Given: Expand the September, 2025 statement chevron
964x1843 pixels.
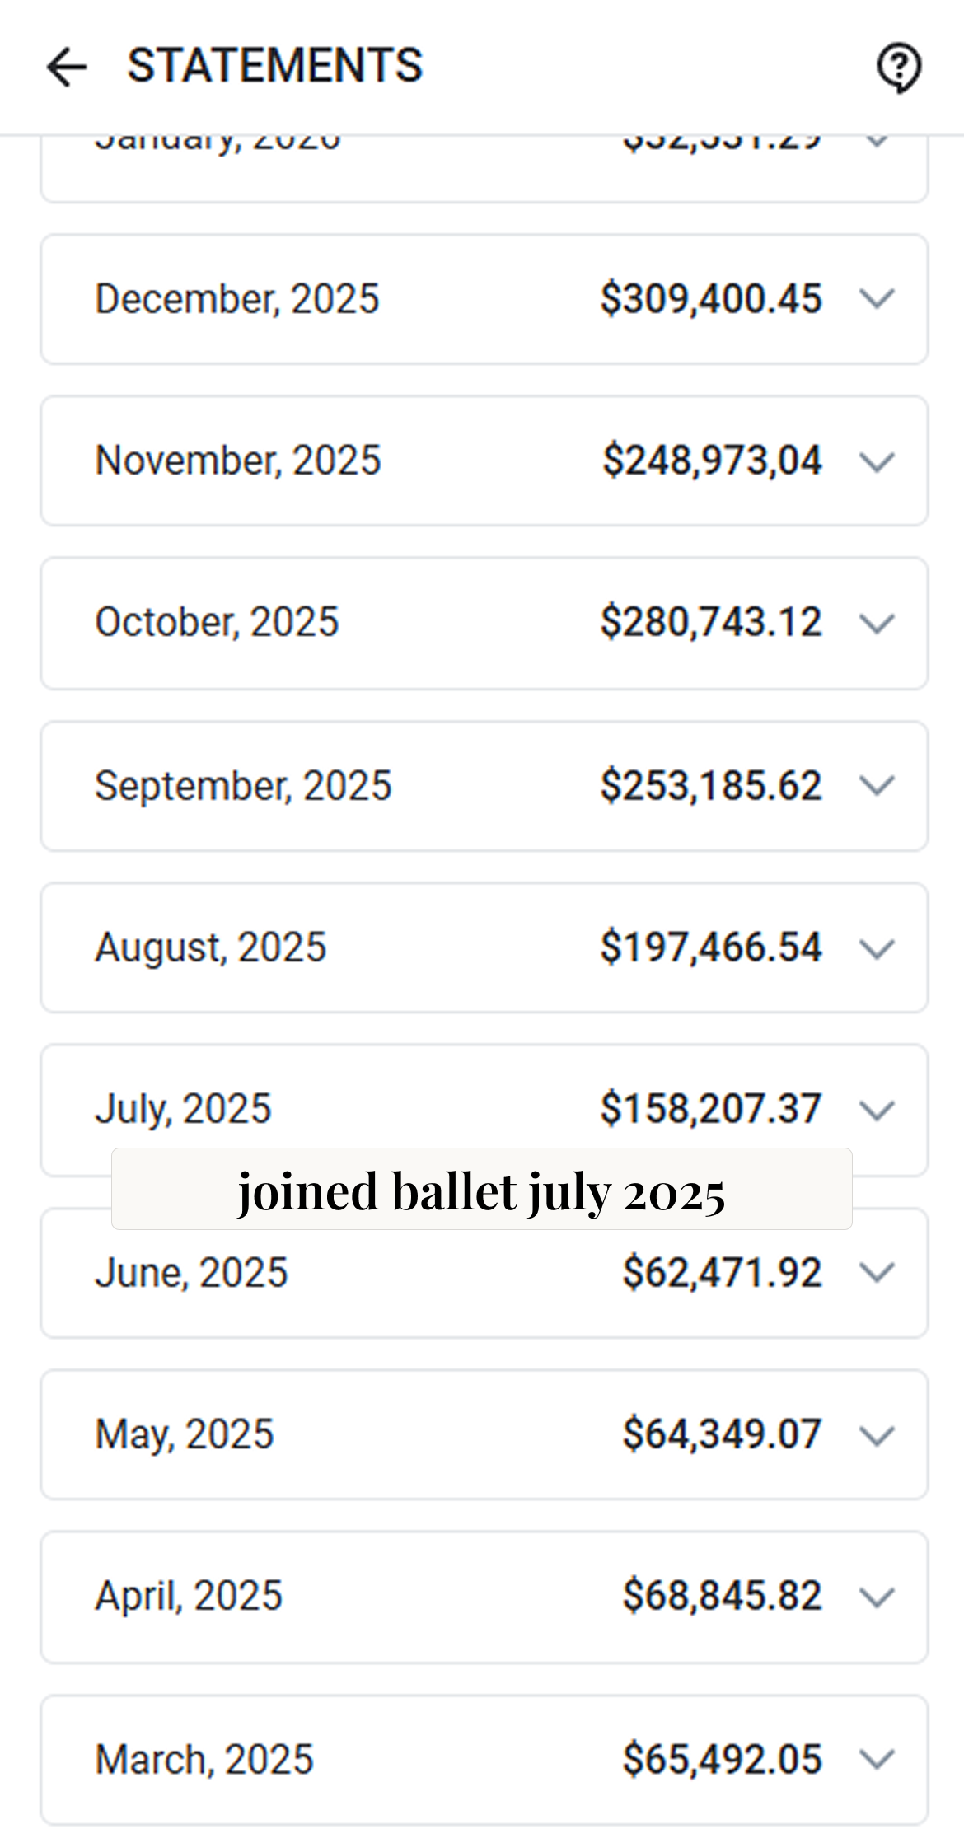Looking at the screenshot, I should [877, 785].
